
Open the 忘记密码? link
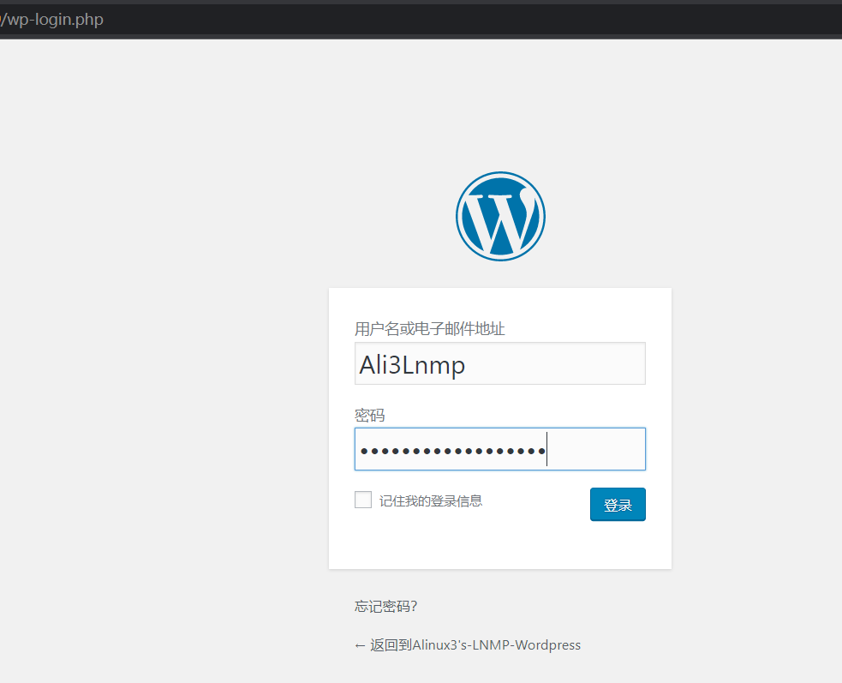coord(385,606)
